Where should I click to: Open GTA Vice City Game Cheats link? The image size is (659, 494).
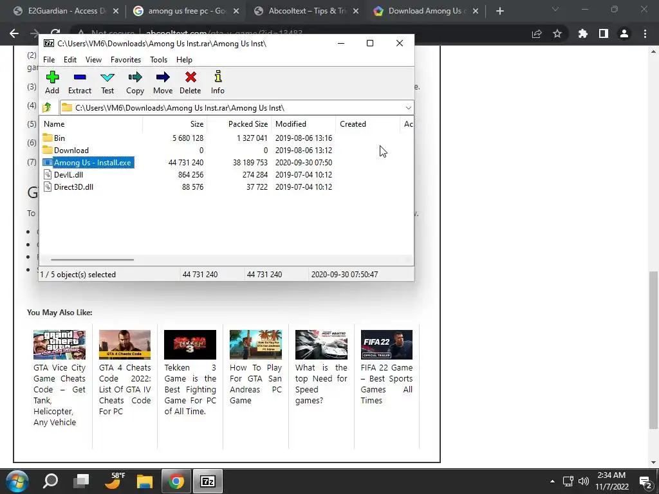pos(59,395)
